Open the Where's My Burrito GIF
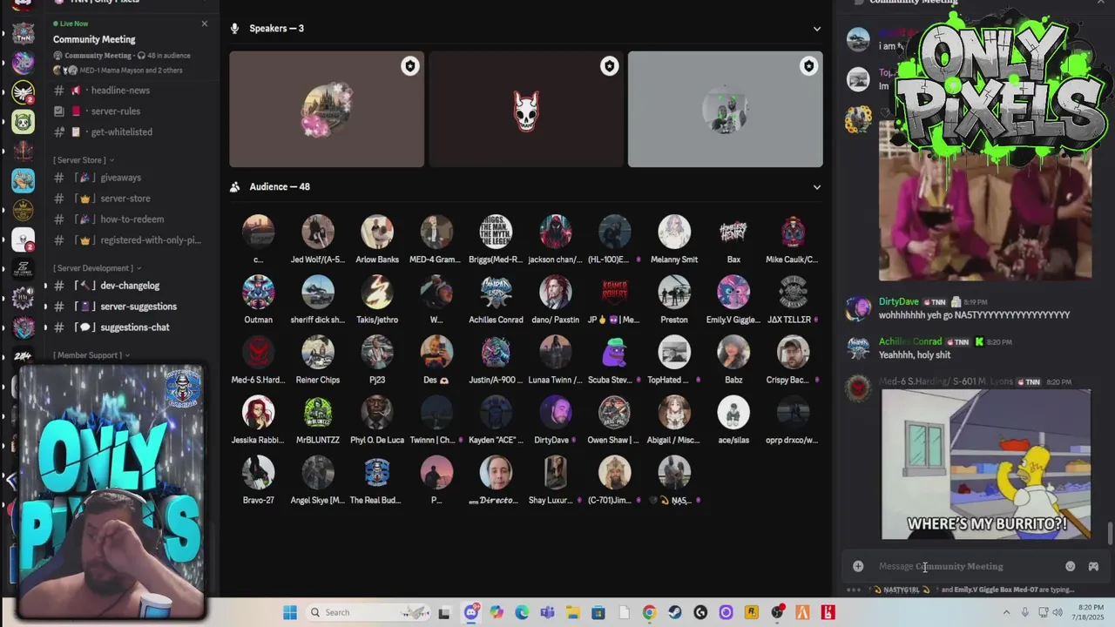 986,464
